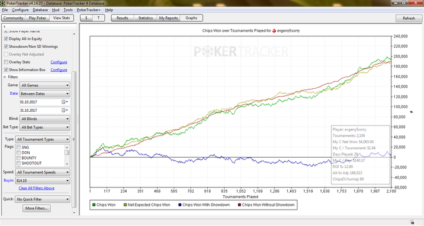The image size is (424, 226).
Task: Open the Hud menu
Action: [56, 10]
